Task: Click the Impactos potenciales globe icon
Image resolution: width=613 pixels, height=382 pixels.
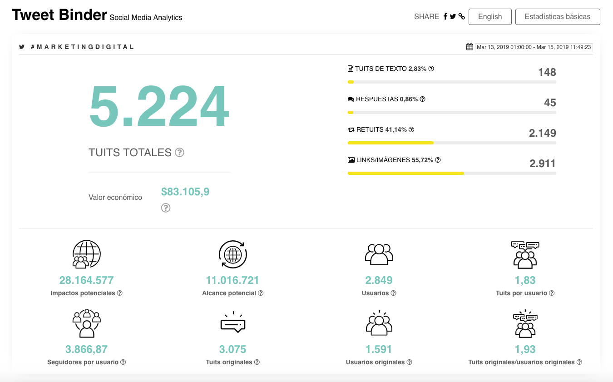Action: [x=86, y=254]
